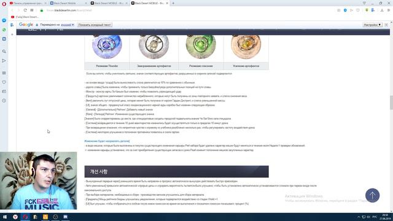Click the blue shield adblock icon in toolbar
Screen dimensions: 393x221
345,10
